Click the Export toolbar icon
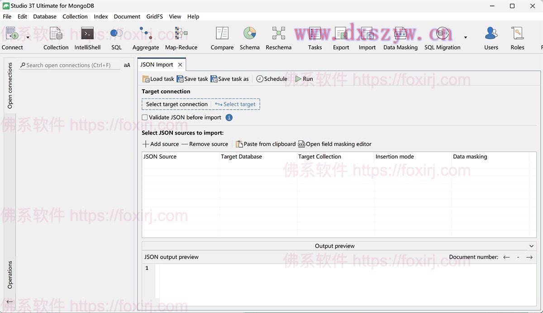 pyautogui.click(x=341, y=38)
